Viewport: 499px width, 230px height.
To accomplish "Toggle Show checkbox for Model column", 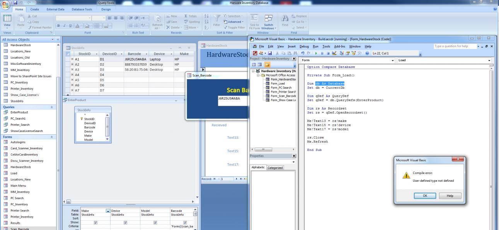I will 155,223.
